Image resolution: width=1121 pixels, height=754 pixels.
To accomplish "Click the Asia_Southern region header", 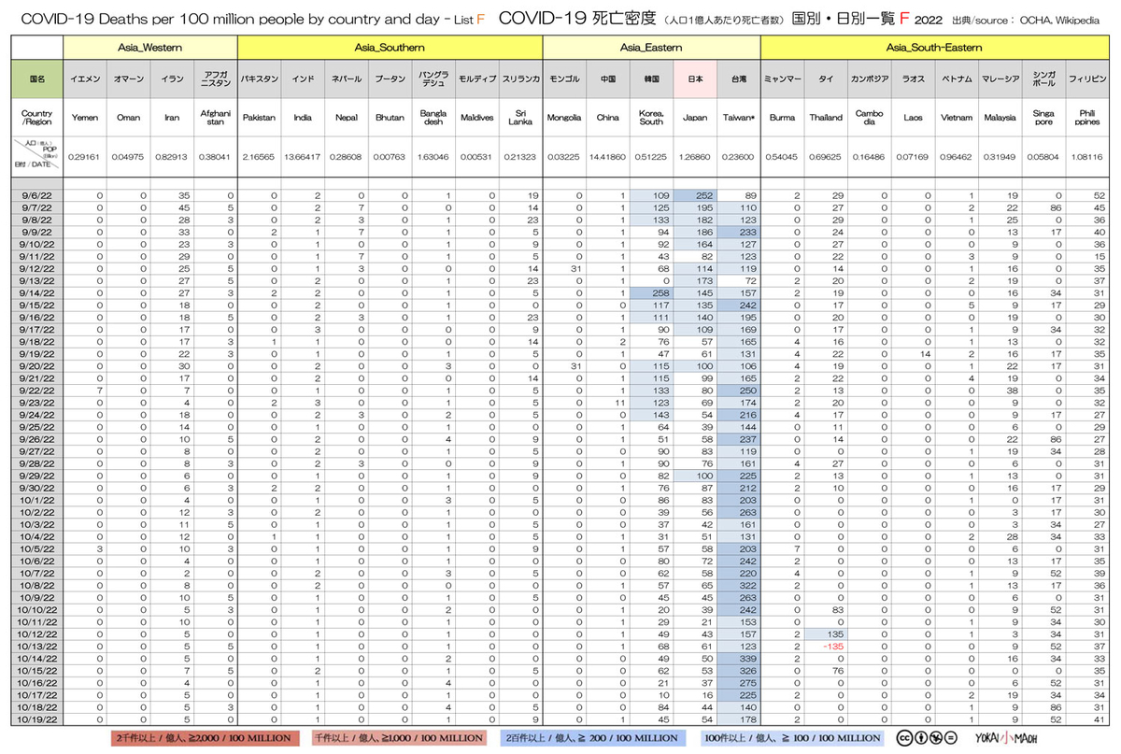I will pyautogui.click(x=390, y=47).
